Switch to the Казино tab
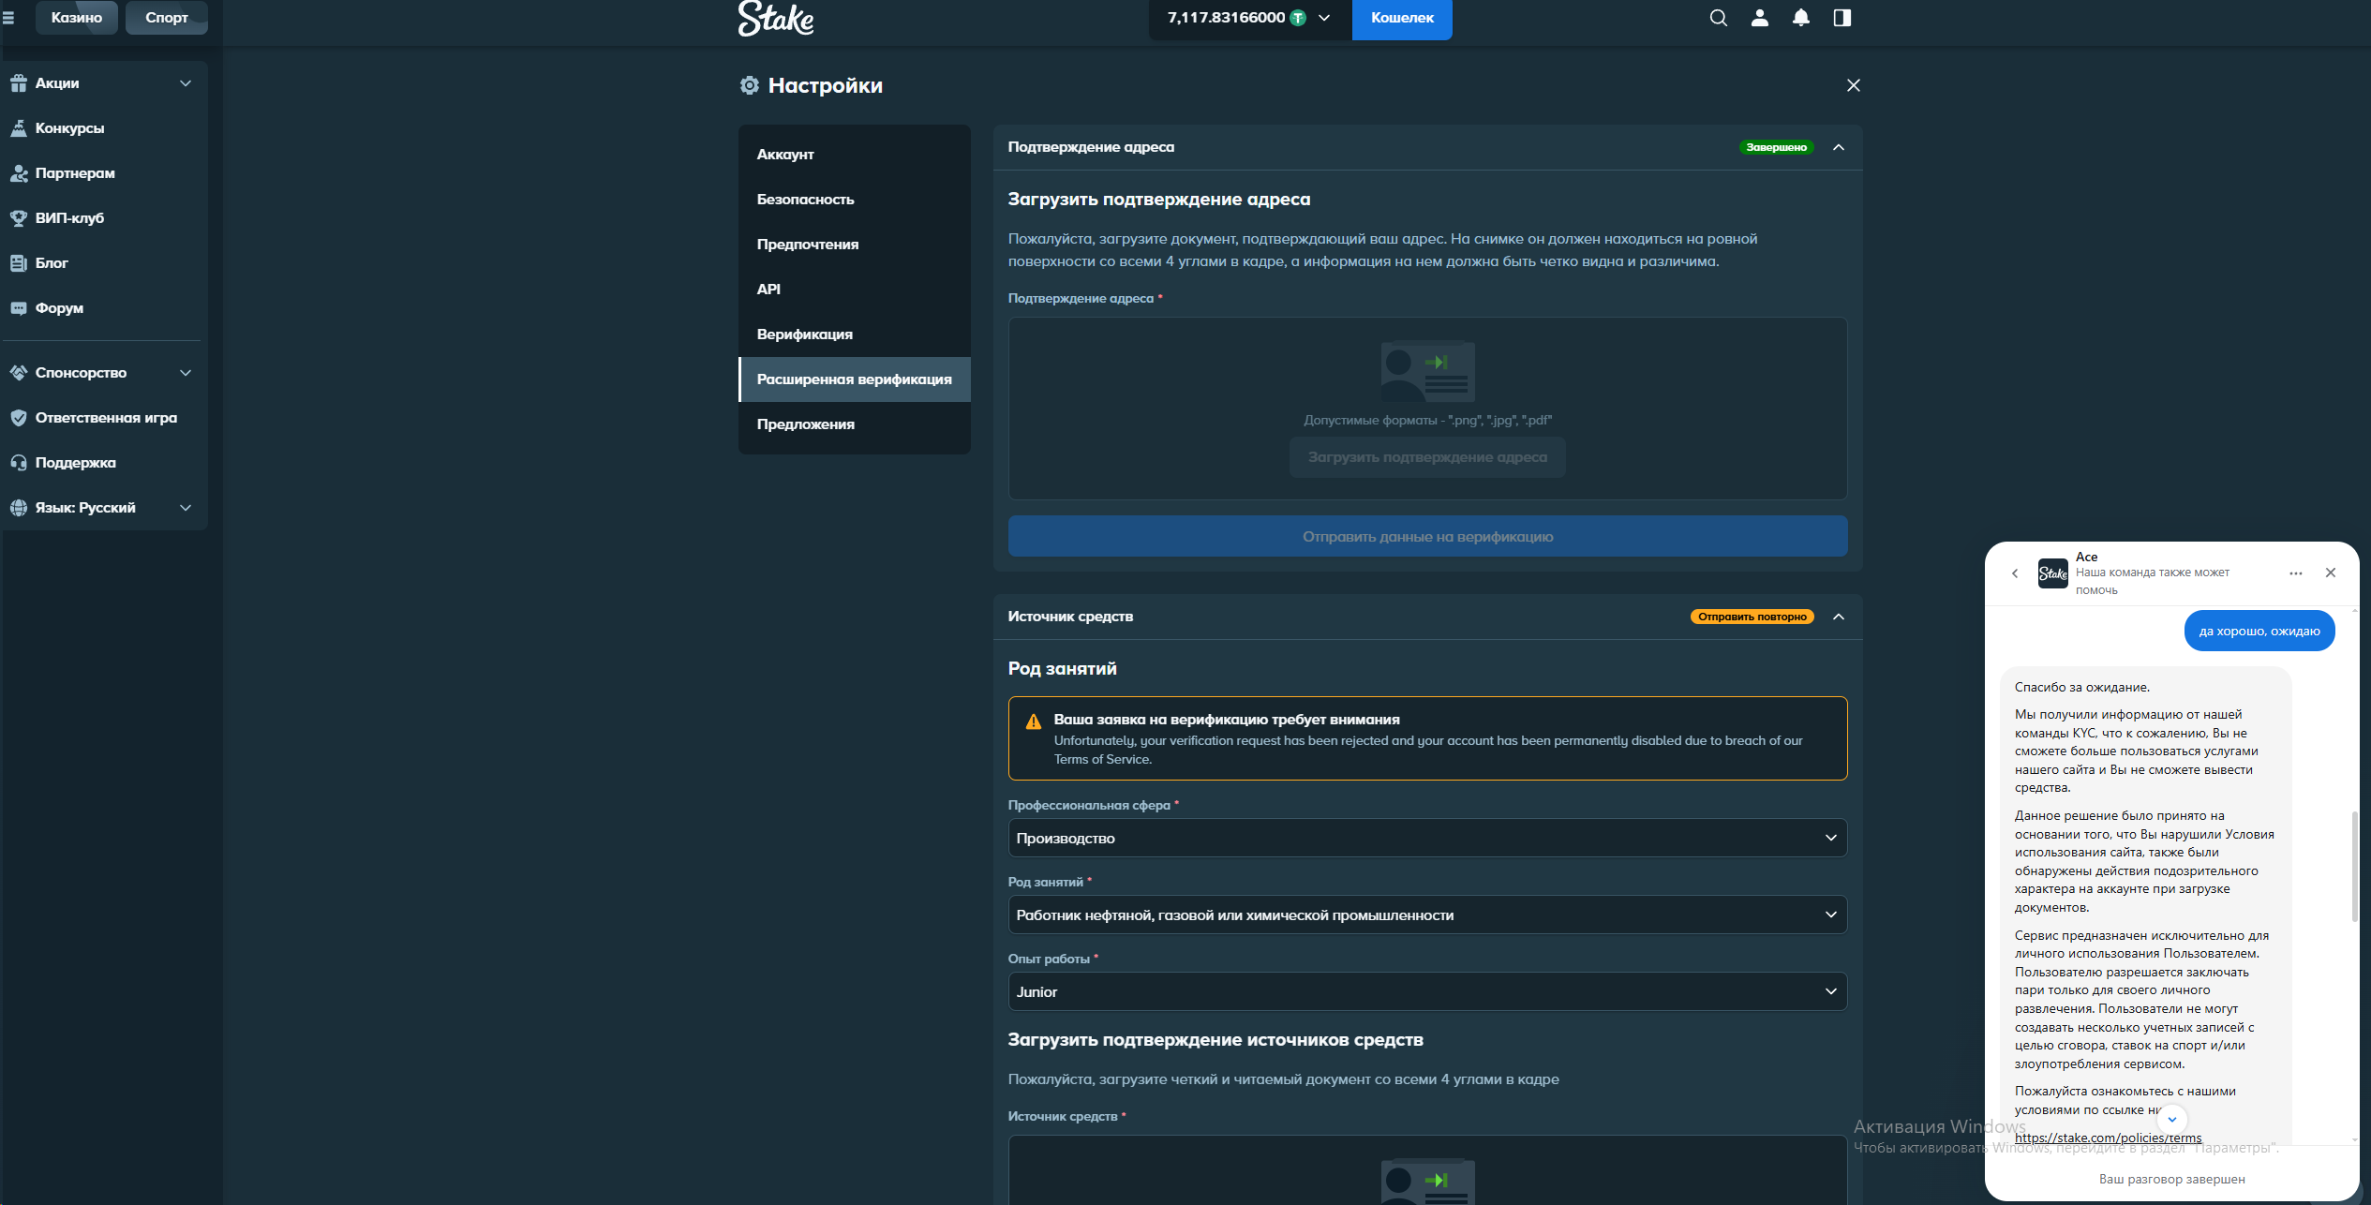The height and width of the screenshot is (1205, 2371). coord(77,17)
